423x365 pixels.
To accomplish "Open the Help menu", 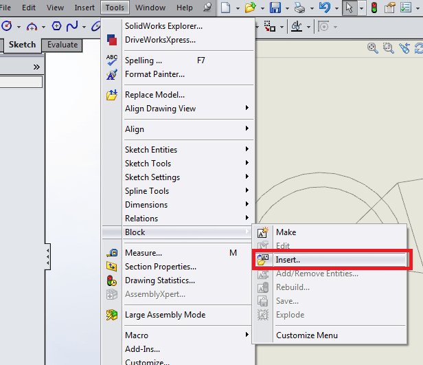I will click(x=185, y=8).
